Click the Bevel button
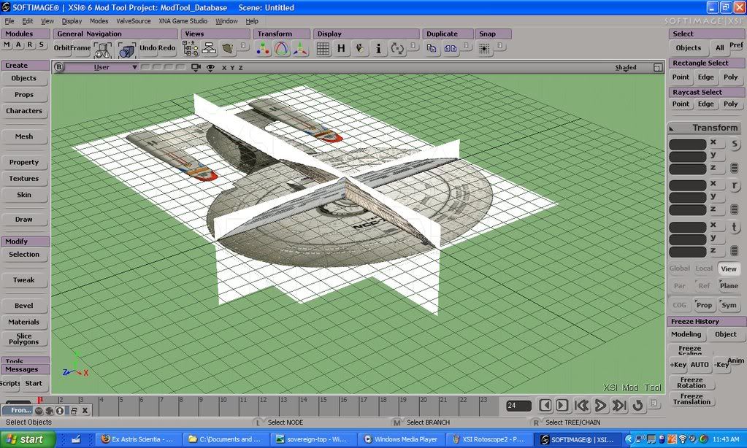The image size is (747, 448). (24, 306)
